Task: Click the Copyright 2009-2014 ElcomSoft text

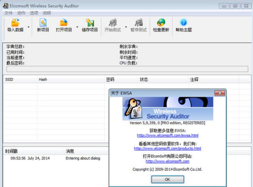Action: coord(167,169)
